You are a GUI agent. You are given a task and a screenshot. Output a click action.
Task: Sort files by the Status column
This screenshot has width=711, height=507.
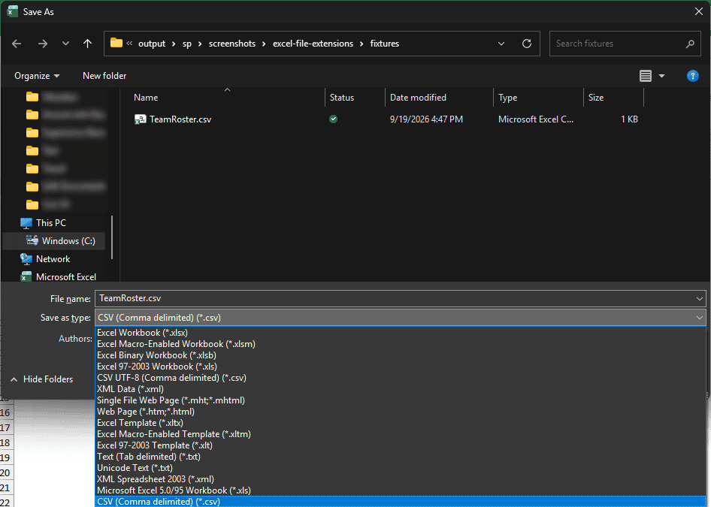355,98
